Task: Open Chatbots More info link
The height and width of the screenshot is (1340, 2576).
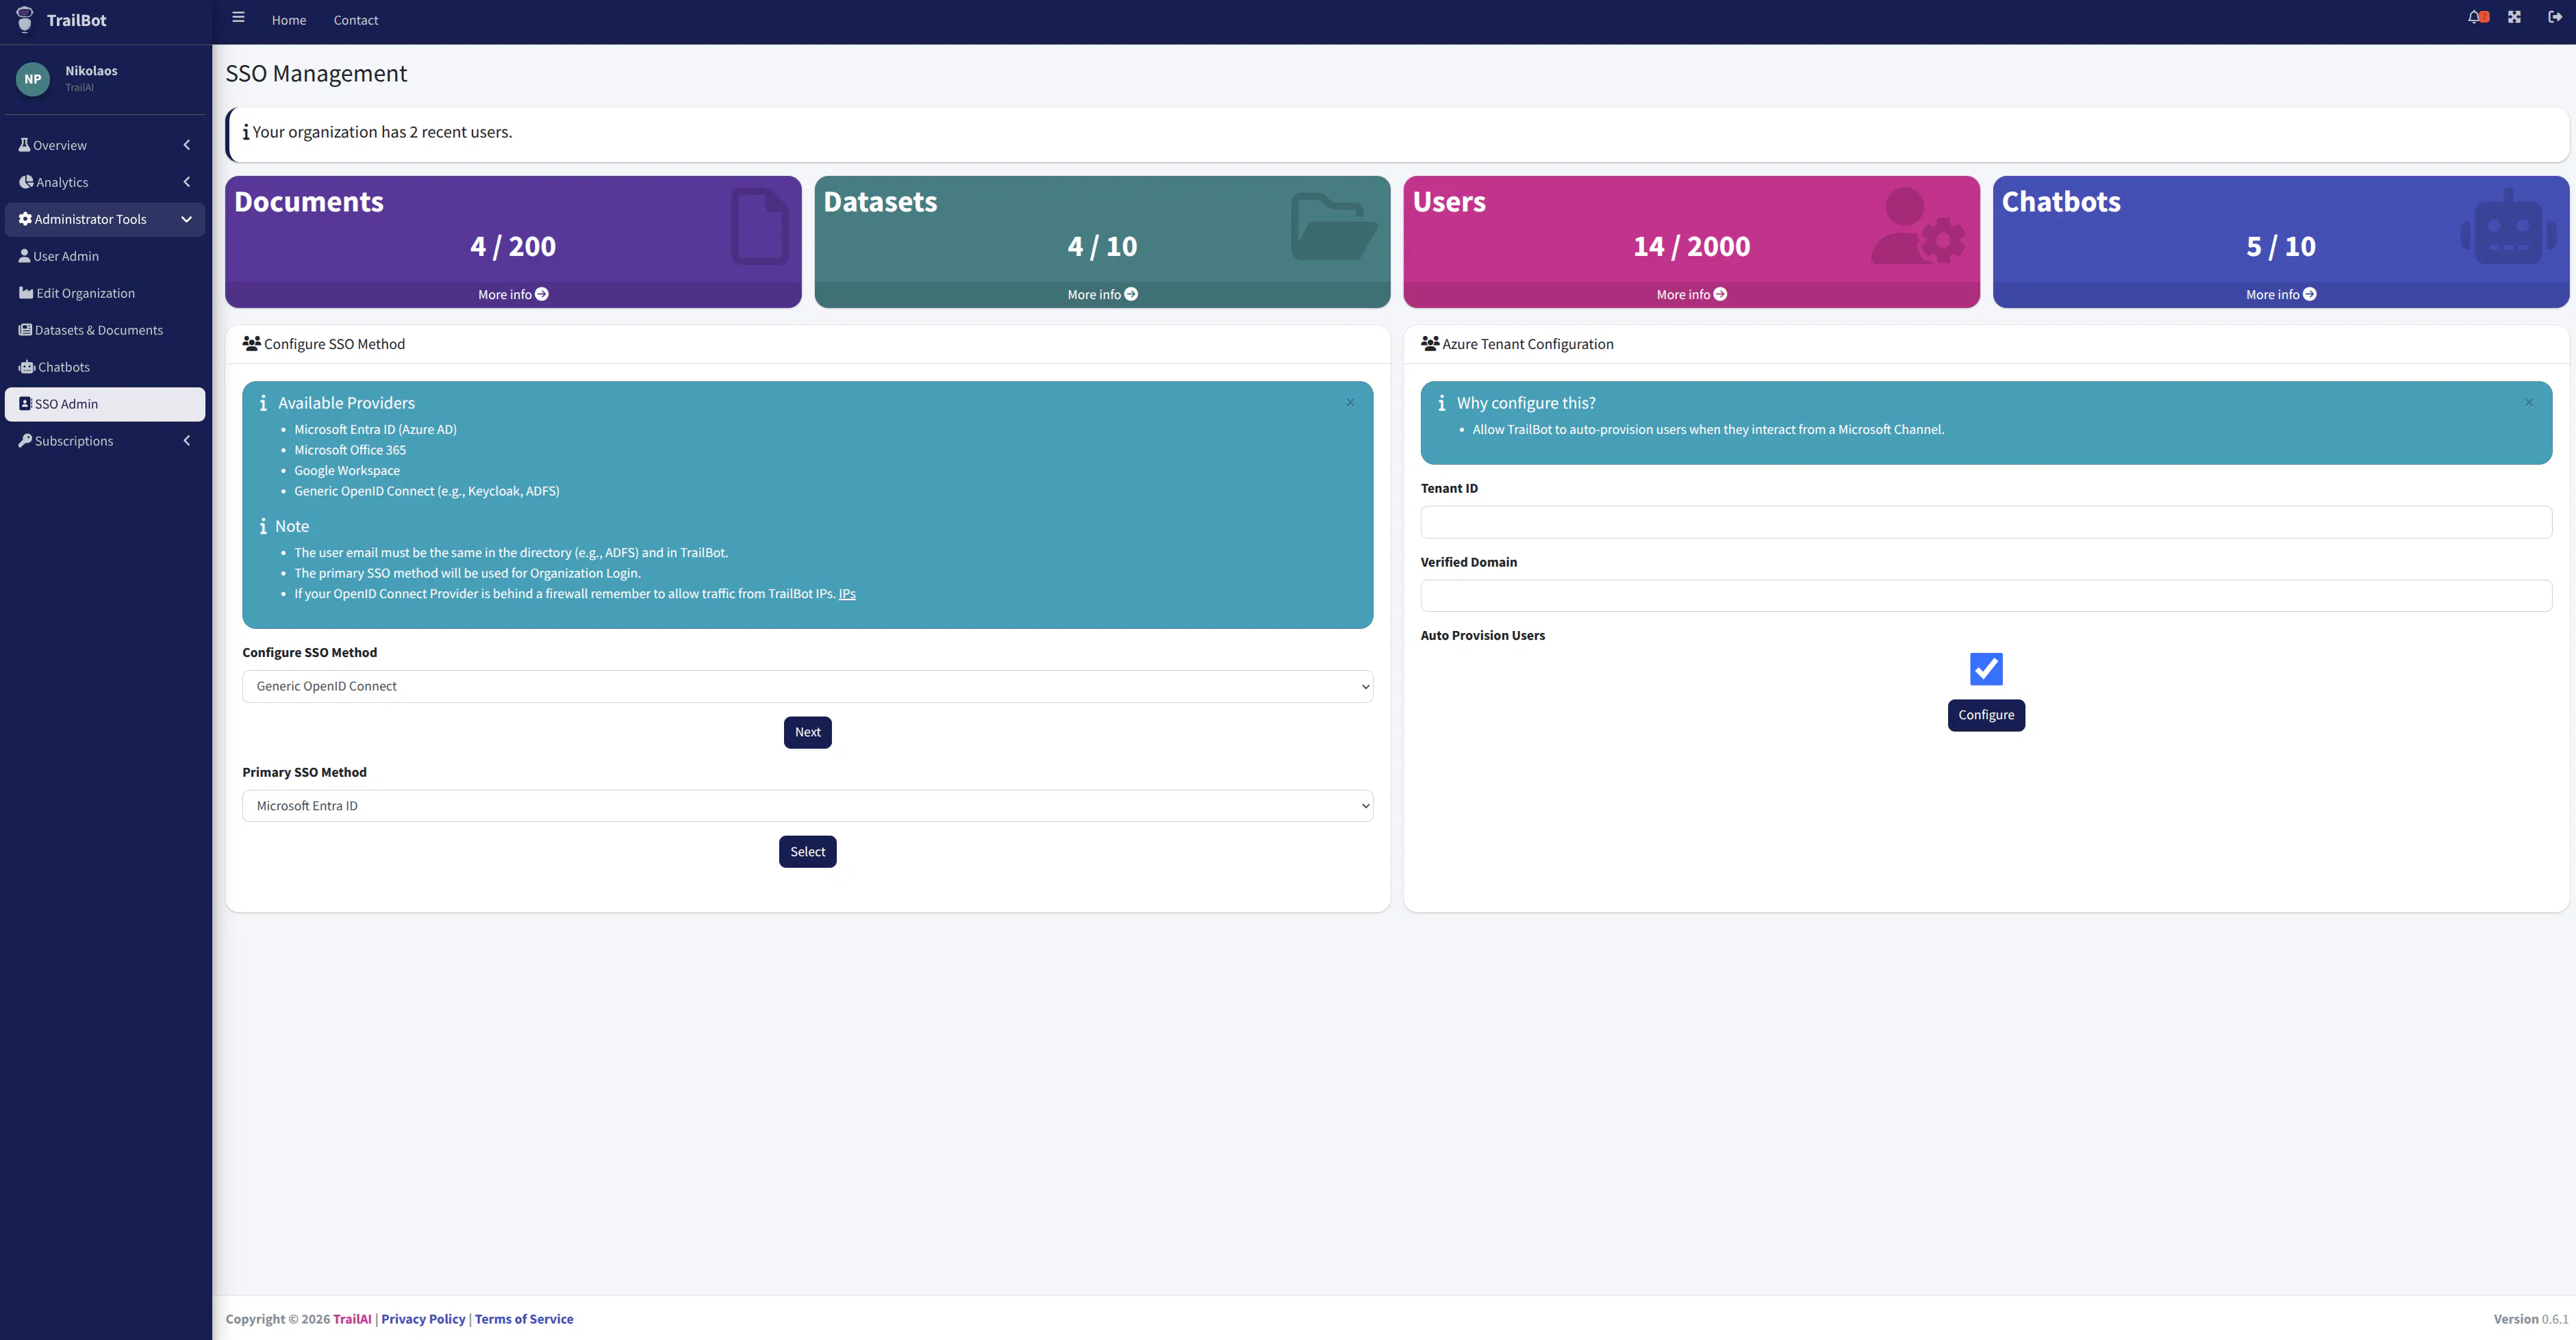Action: pos(2280,295)
